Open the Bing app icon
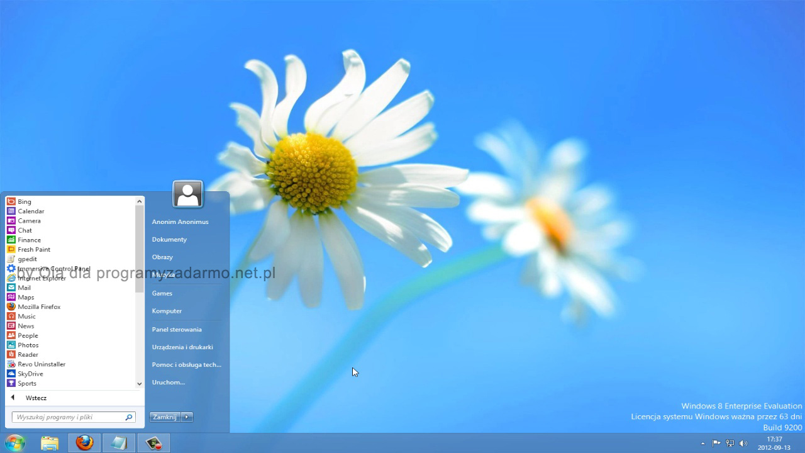The width and height of the screenshot is (805, 453). (x=11, y=201)
